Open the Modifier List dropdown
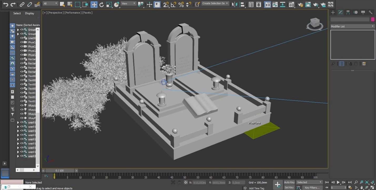Image resolution: width=376 pixels, height=190 pixels. click(x=352, y=26)
